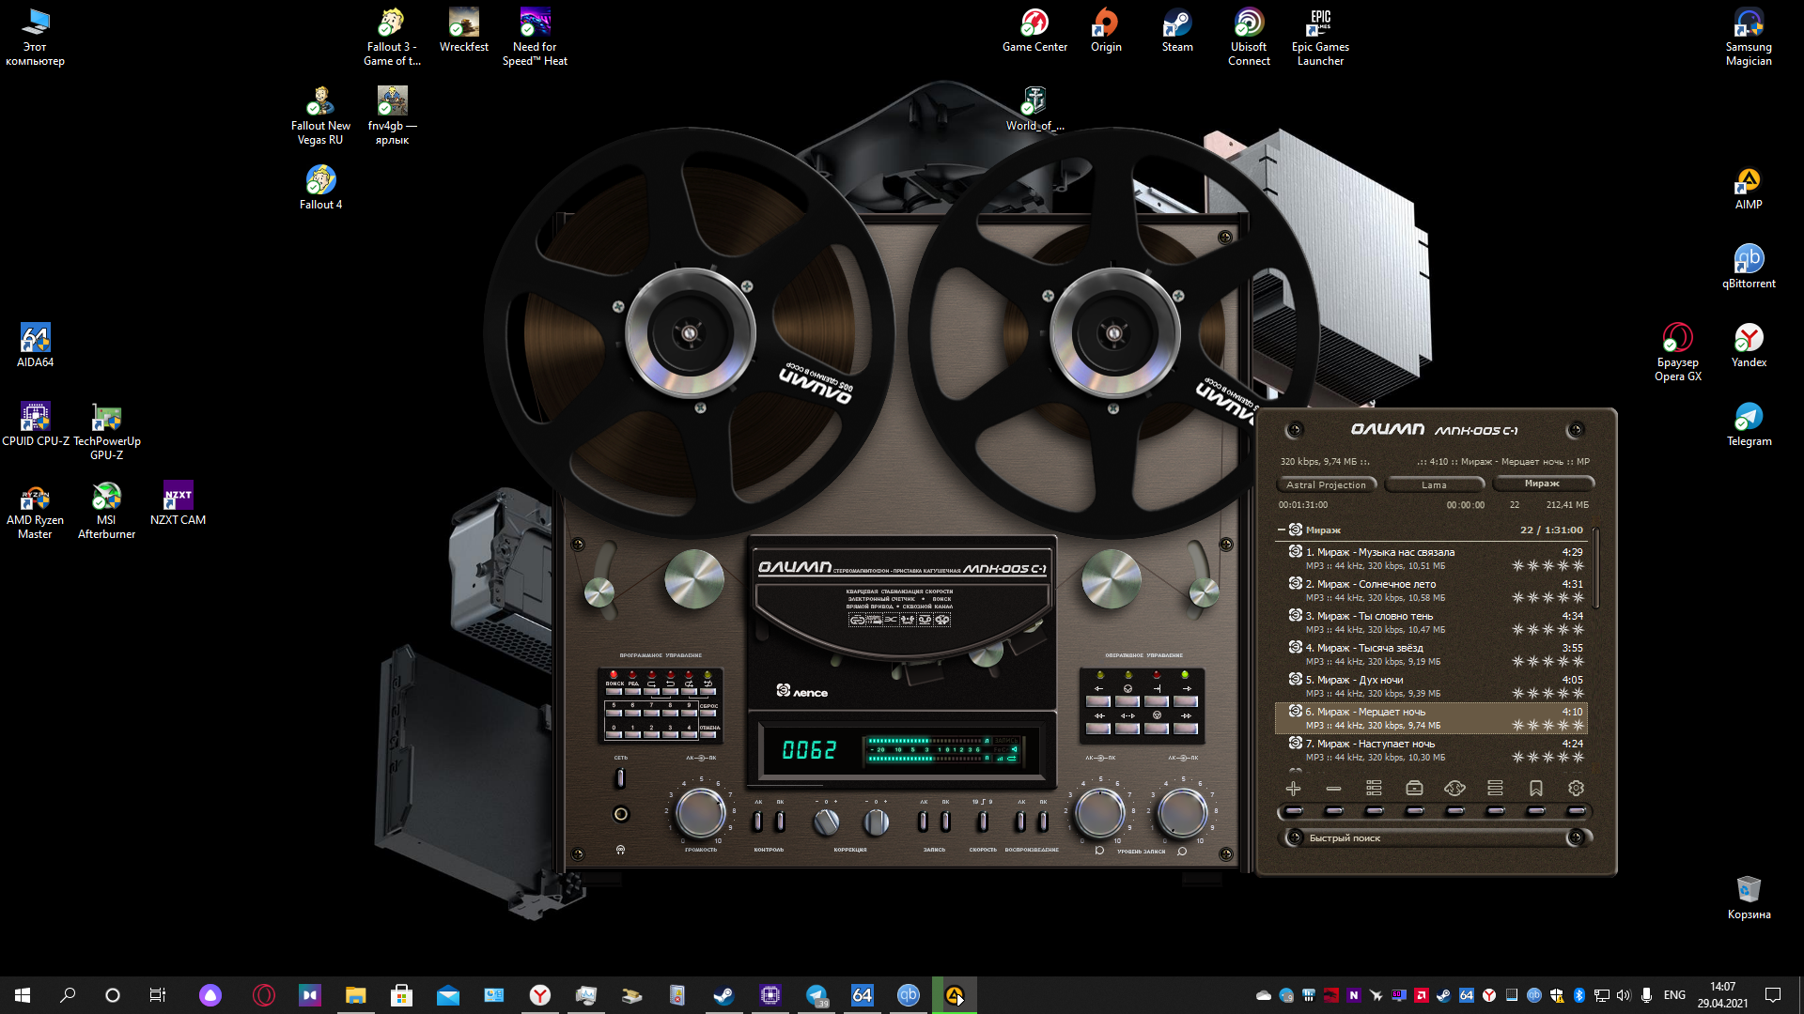Open the bookmark icon in playlist toolbar
Image resolution: width=1804 pixels, height=1014 pixels.
tap(1536, 789)
